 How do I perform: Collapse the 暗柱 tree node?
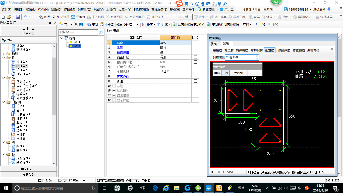point(62,38)
